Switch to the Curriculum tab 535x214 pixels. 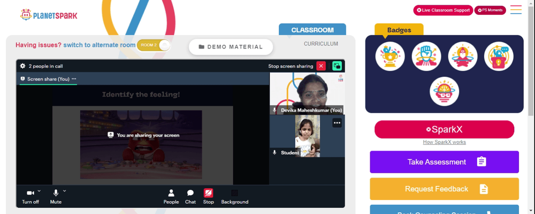coord(321,44)
